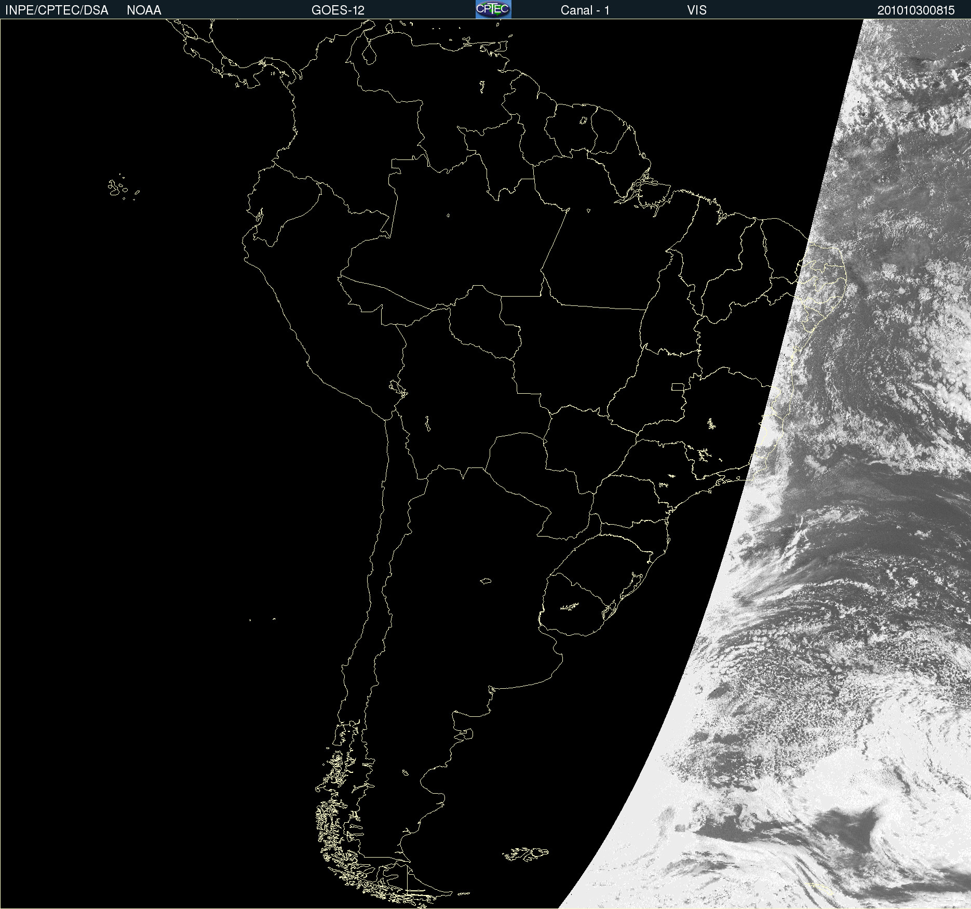The image size is (971, 909).
Task: Click the VIS channel label
Action: tap(697, 10)
